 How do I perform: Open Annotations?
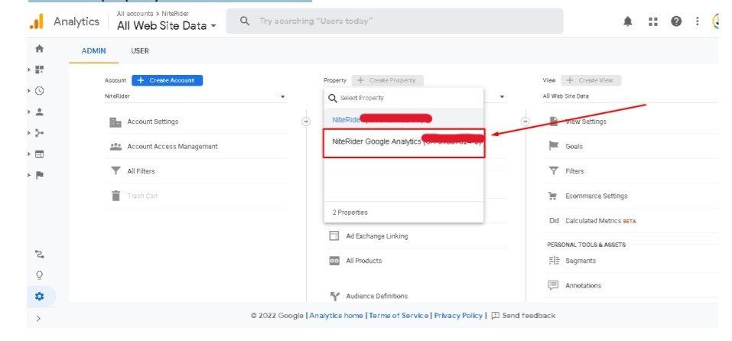583,285
